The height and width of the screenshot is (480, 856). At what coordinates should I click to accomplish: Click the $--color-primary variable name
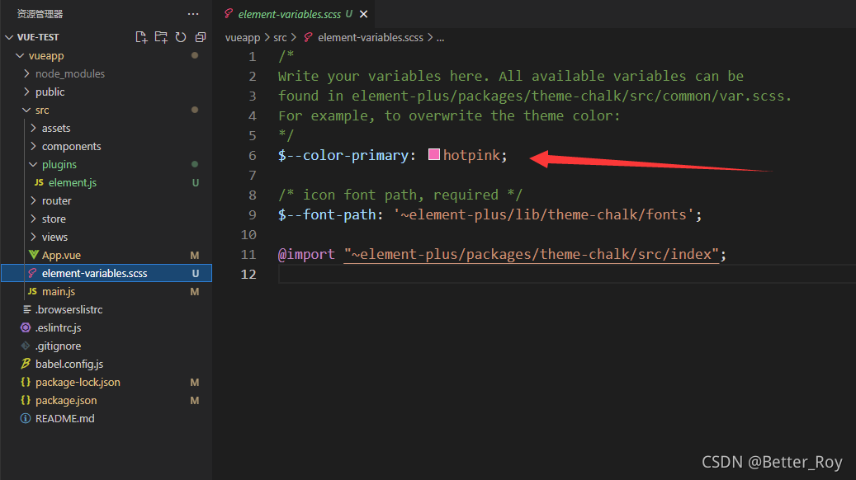pos(343,155)
